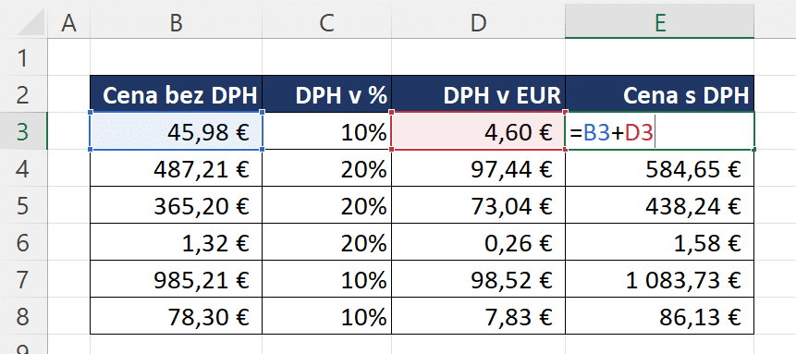This screenshot has height=354, width=796.
Task: Select cell with 1 083,73 €
Action: [659, 279]
